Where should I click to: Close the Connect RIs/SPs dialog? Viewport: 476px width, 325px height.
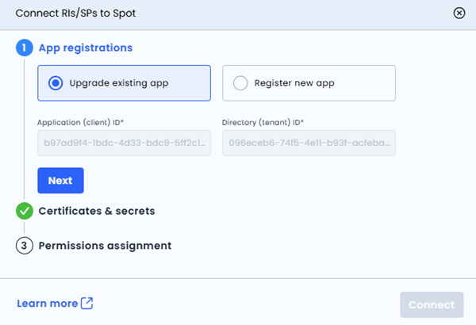(459, 13)
